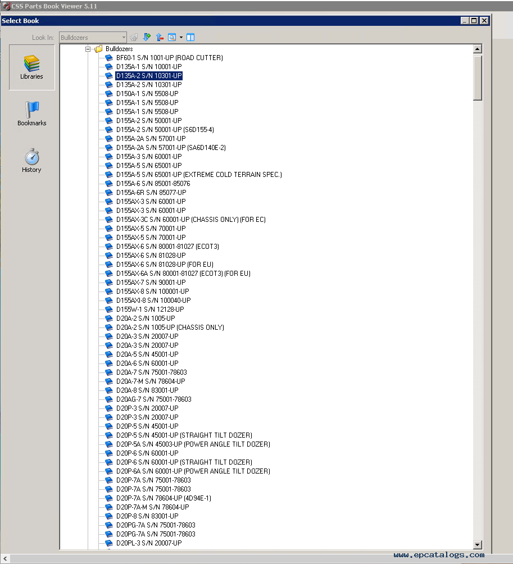Collapse the Bulldozers tree node
513x564 pixels.
click(x=88, y=49)
